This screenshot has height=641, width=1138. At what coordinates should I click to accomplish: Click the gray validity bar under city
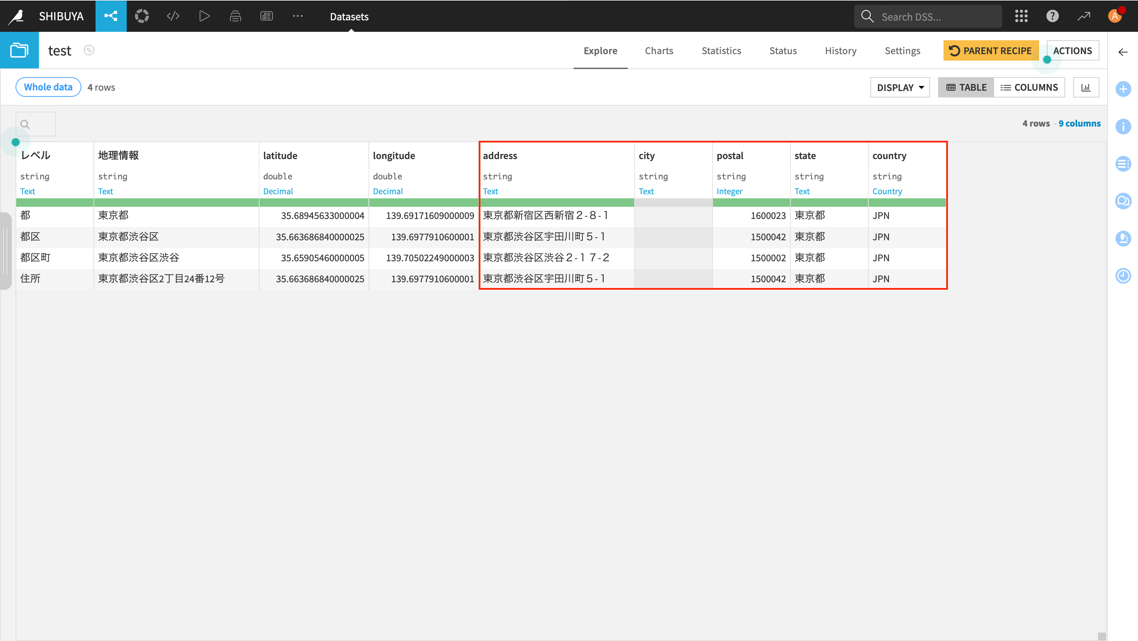[673, 203]
